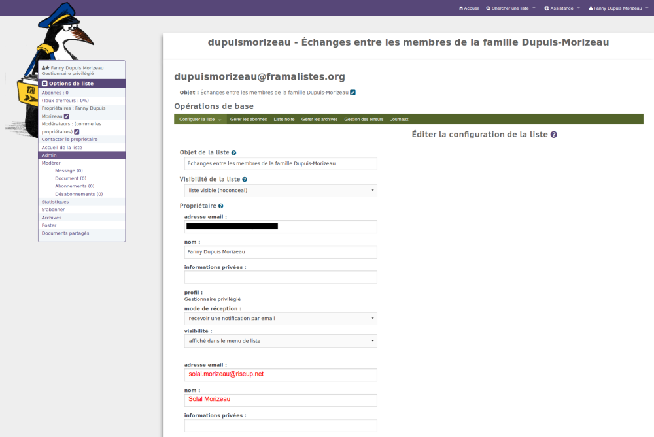654x437 pixels.
Task: Open Message (0) moderation link
Action: pos(69,170)
